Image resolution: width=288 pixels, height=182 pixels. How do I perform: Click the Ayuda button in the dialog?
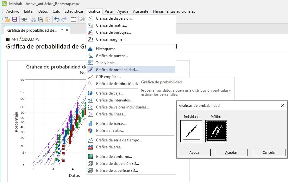194,153
